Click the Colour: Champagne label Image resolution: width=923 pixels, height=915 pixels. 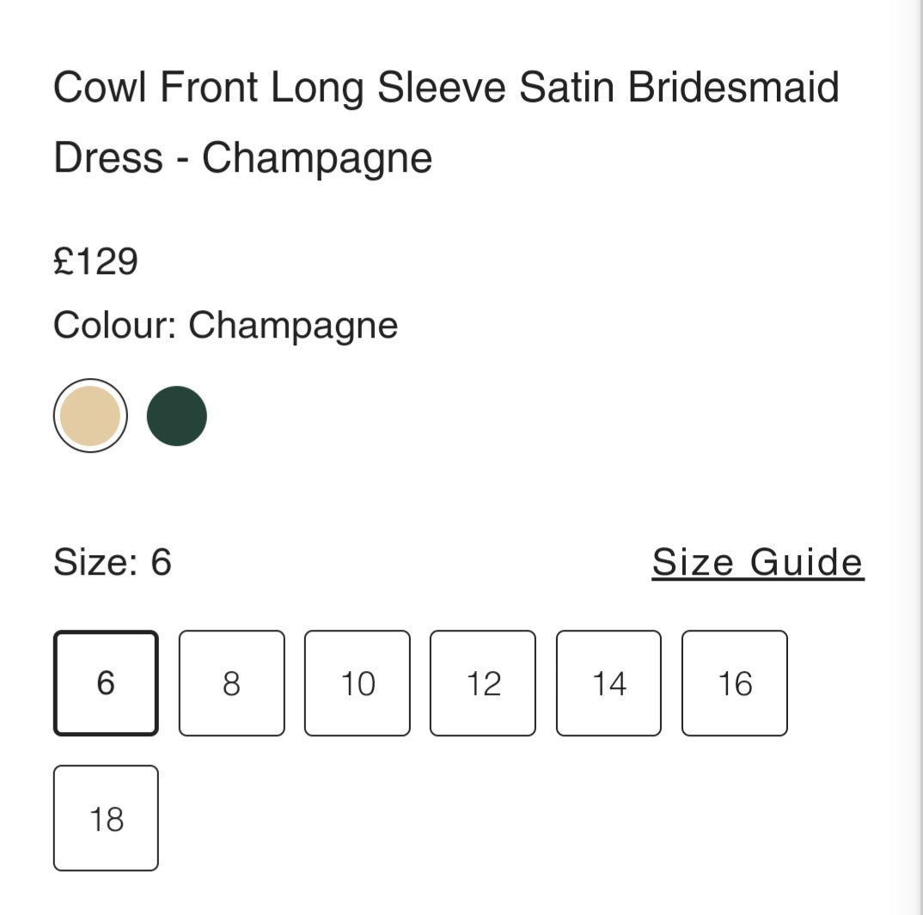click(x=225, y=325)
